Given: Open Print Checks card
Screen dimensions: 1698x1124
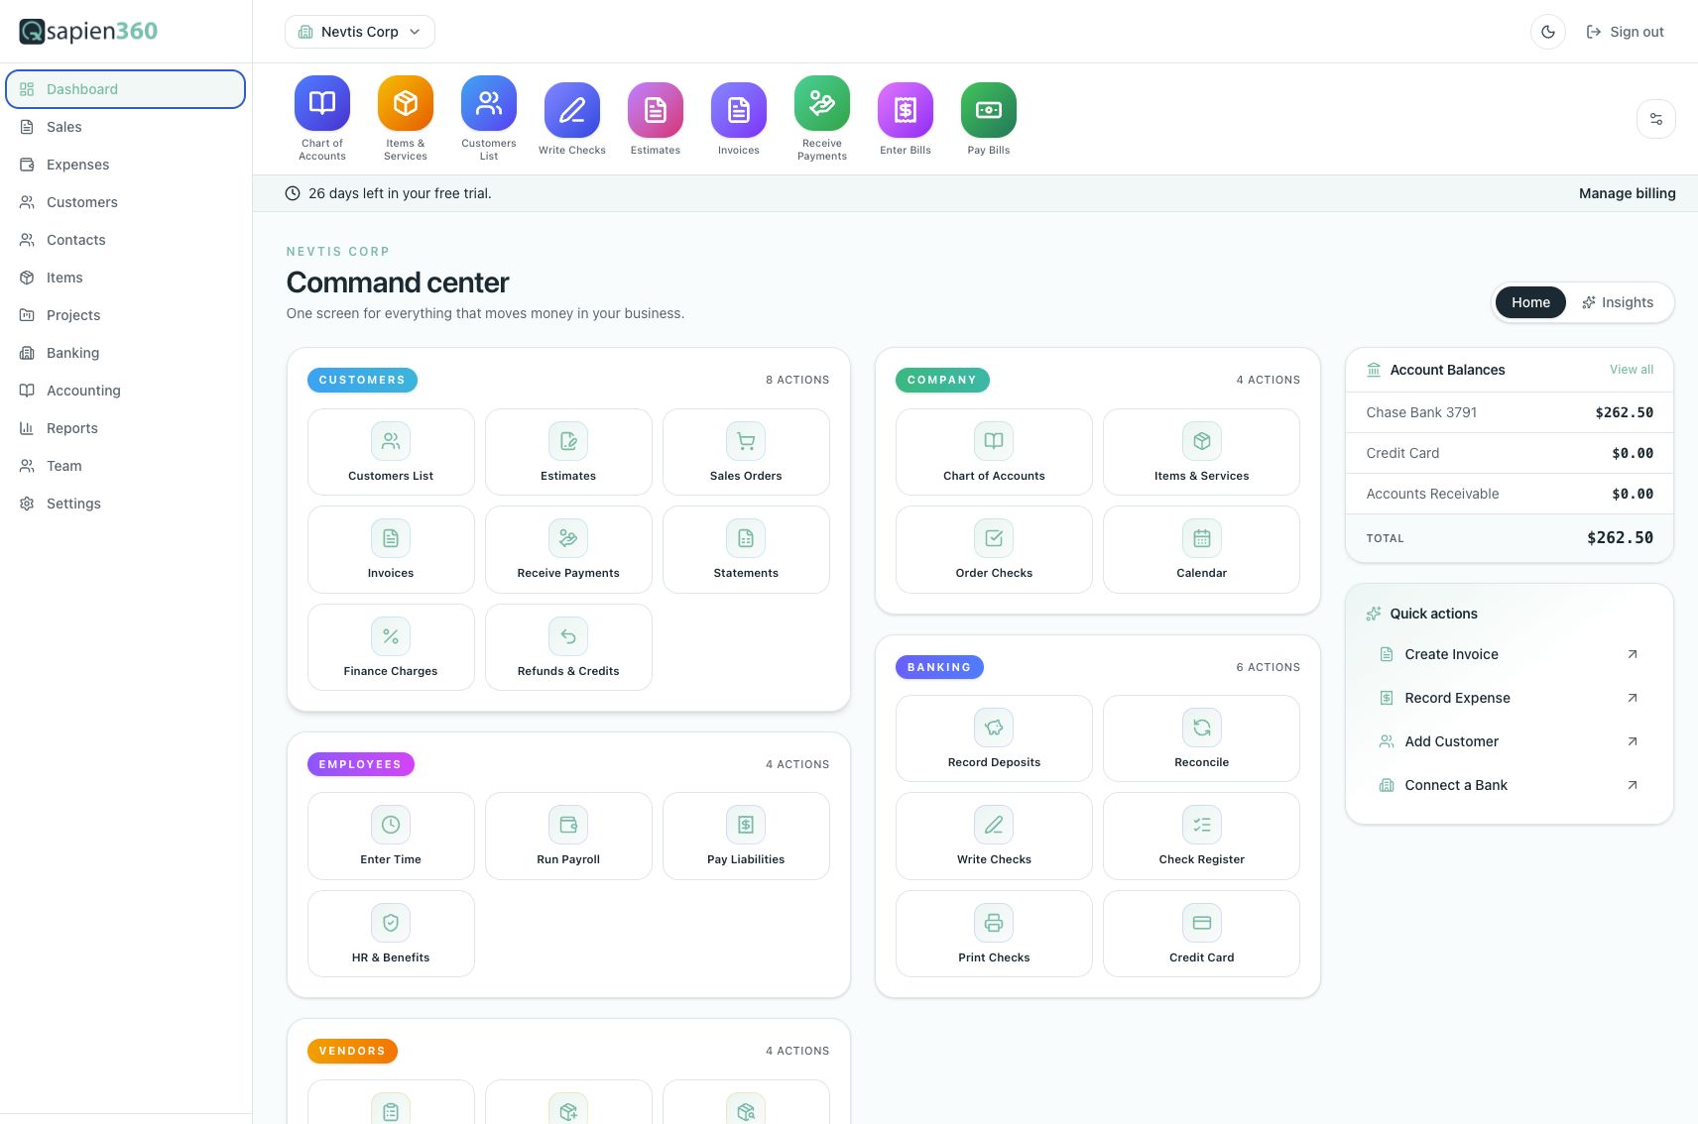Looking at the screenshot, I should coord(994,934).
